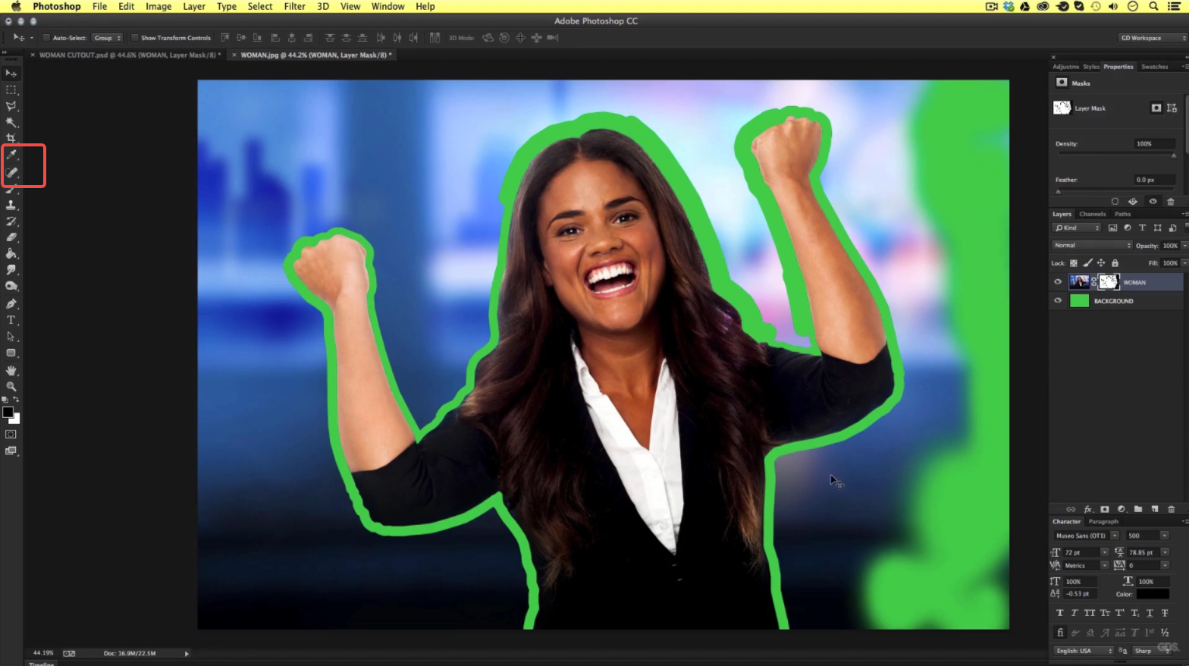
Task: Toggle lock image pixels brush icon
Action: (x=1087, y=263)
